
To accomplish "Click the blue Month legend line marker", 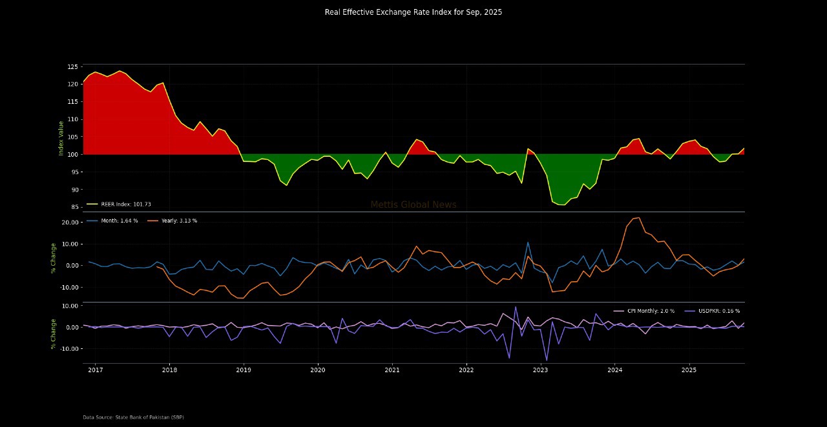I will click(92, 221).
